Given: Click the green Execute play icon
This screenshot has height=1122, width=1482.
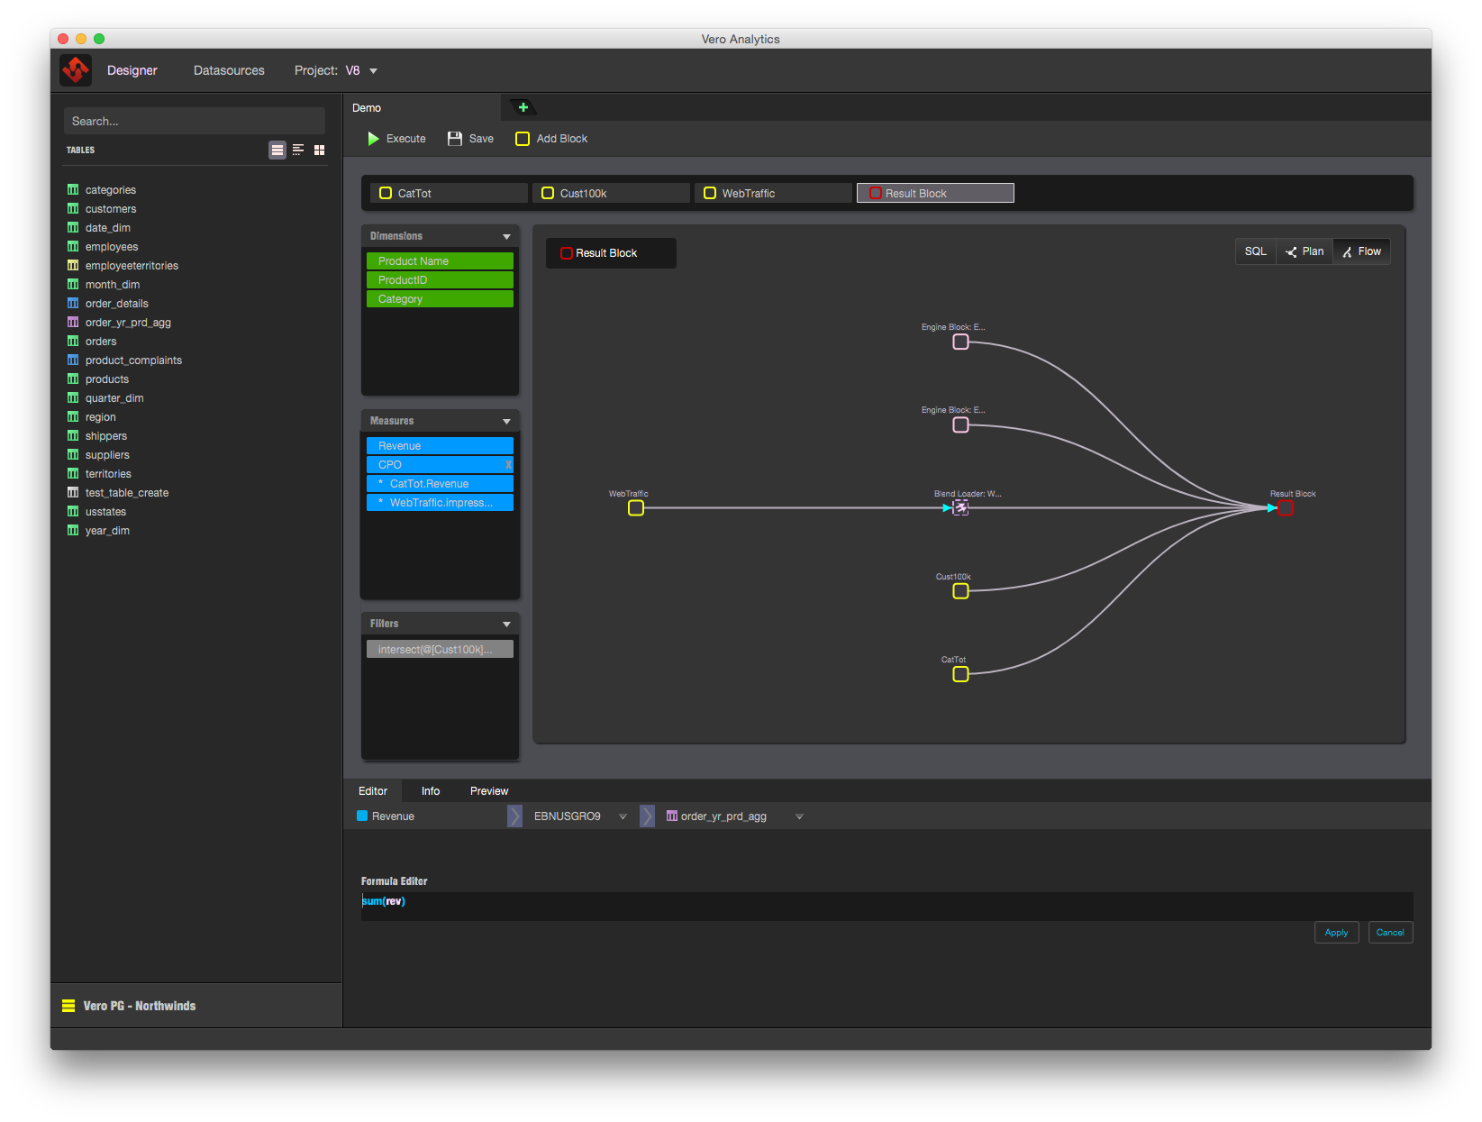Looking at the screenshot, I should [373, 139].
